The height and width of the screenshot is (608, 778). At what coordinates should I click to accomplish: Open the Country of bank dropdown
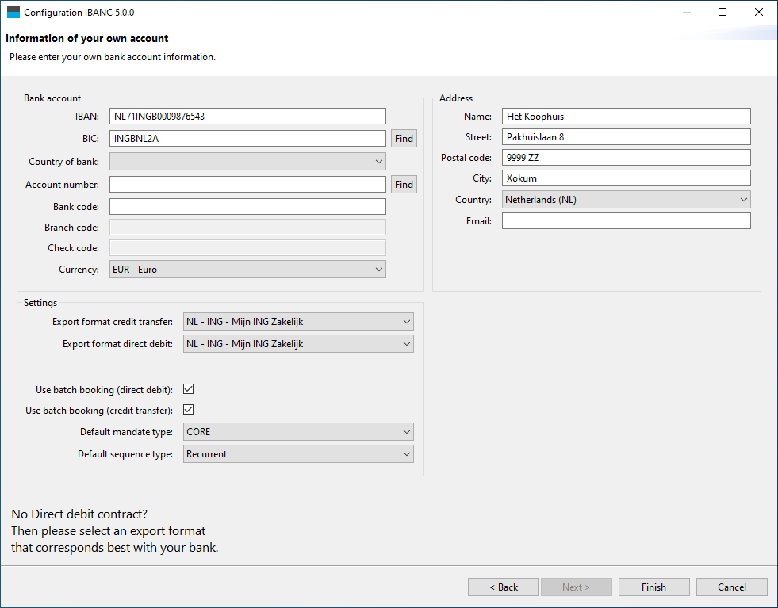(247, 162)
